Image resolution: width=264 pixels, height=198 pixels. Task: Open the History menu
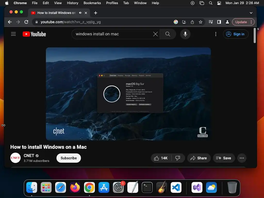(72, 3)
